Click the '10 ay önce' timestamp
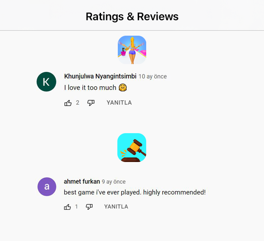Image resolution: width=264 pixels, height=241 pixels. tap(153, 76)
